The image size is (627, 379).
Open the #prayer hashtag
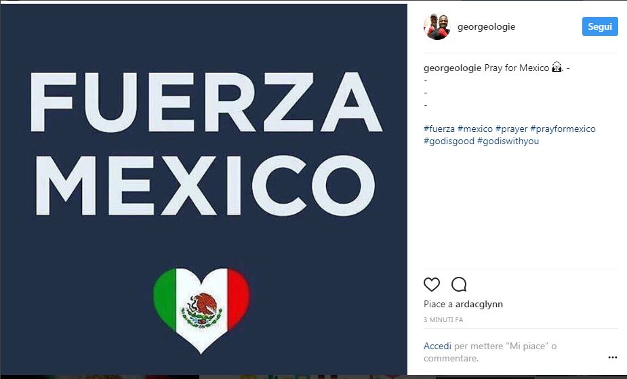click(x=512, y=129)
